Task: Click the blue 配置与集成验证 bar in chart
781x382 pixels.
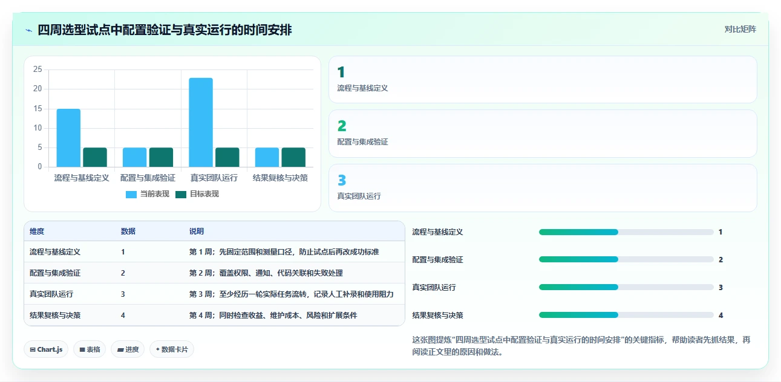Action: 134,157
